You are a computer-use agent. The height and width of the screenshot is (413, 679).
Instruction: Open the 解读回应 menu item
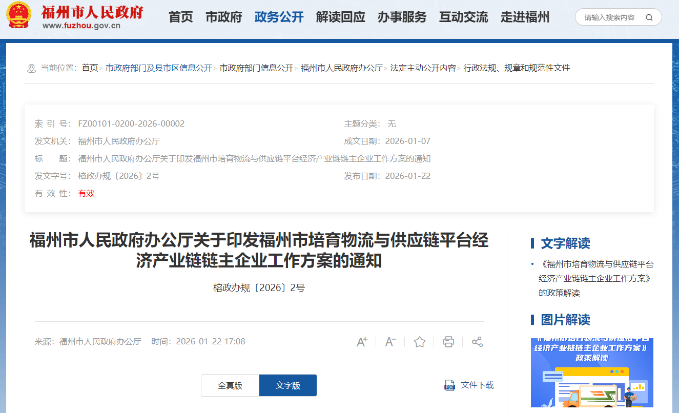340,17
